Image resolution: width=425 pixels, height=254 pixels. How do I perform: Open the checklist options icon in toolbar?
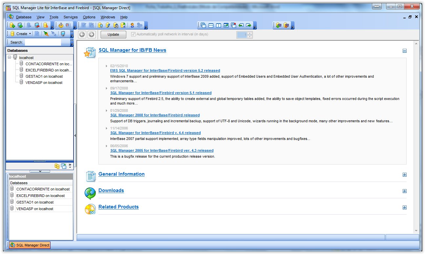click(68, 25)
